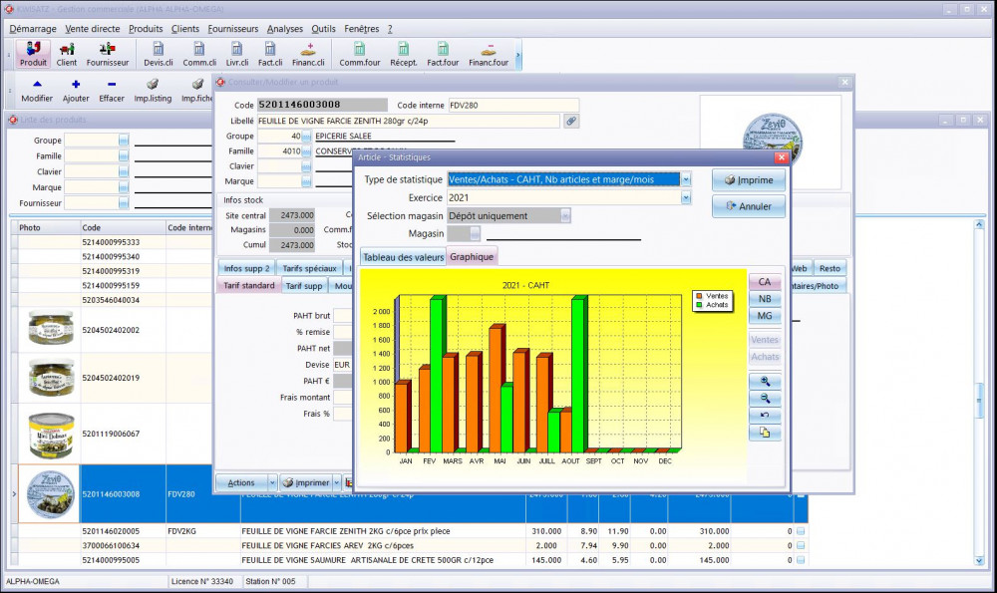Click the Imp.listing printer icon
This screenshot has width=997, height=593.
click(x=154, y=91)
